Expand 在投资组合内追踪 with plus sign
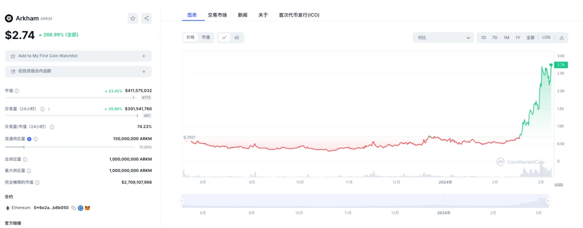The image size is (583, 228). 143,72
